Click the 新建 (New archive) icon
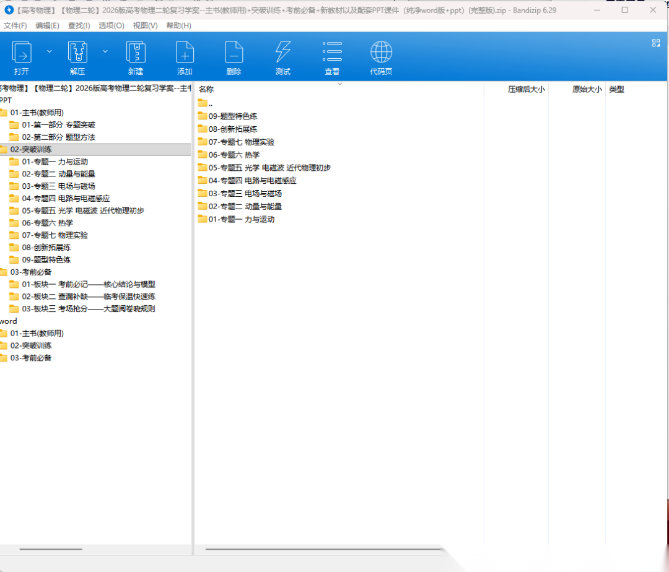 136,53
